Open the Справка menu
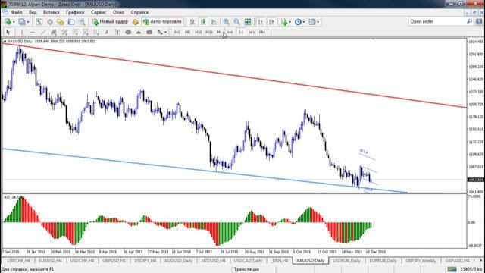The height and width of the screenshot is (273, 485). pos(139,12)
